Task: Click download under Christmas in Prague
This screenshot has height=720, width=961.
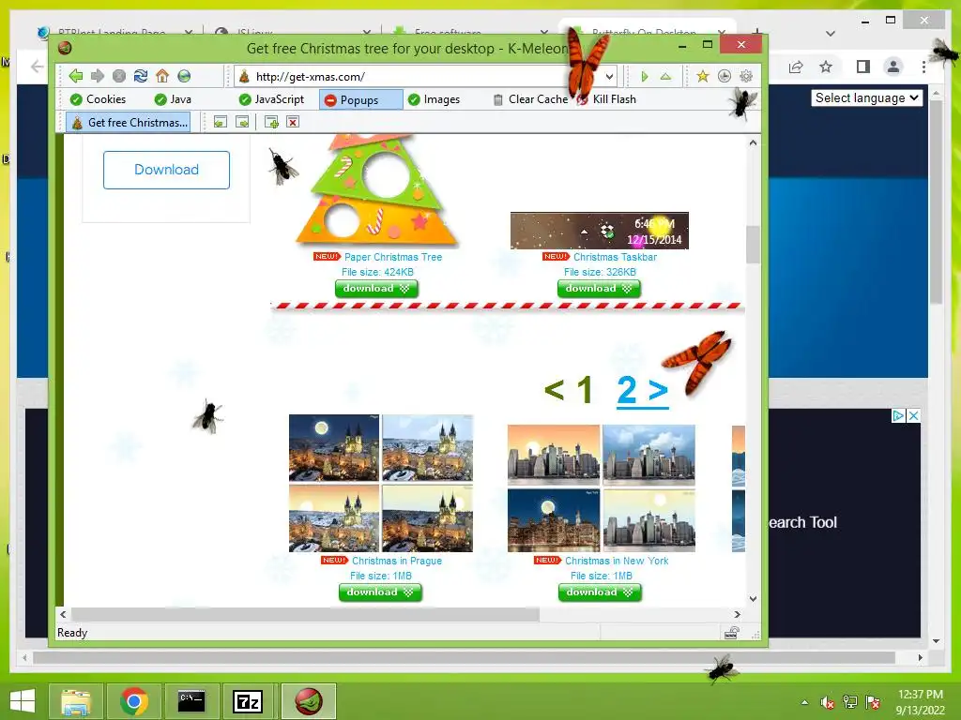Action: coord(380,592)
